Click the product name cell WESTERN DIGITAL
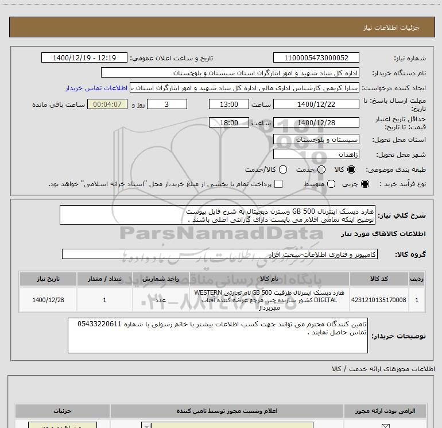 pos(269,300)
